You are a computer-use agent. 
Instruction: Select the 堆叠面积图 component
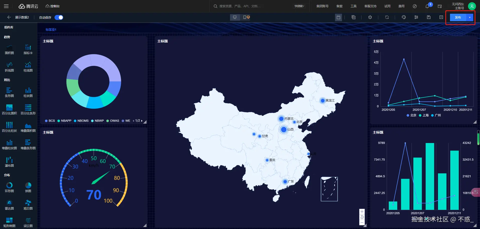pos(28,127)
